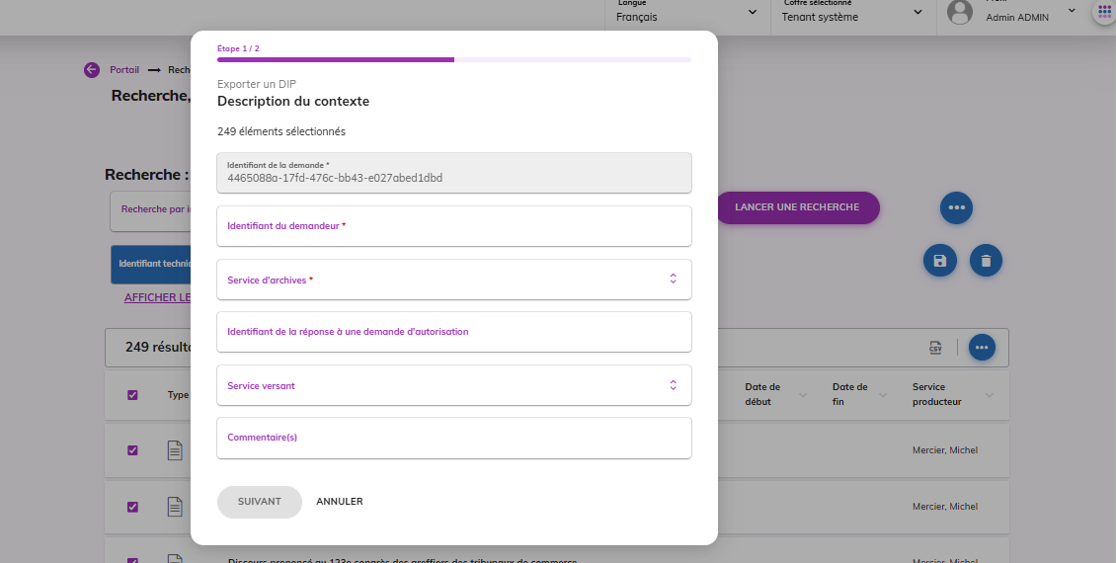The width and height of the screenshot is (1116, 563).
Task: Uncheck the second result row checkbox
Action: click(x=132, y=507)
